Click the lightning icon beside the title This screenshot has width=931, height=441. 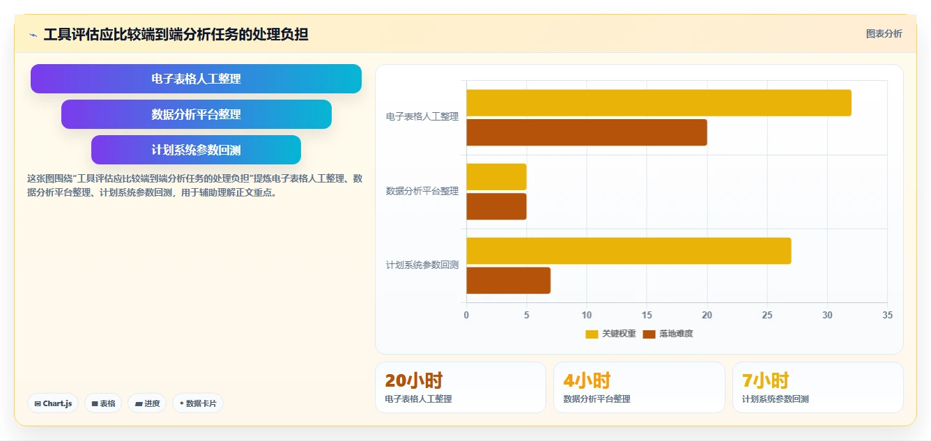tap(33, 35)
